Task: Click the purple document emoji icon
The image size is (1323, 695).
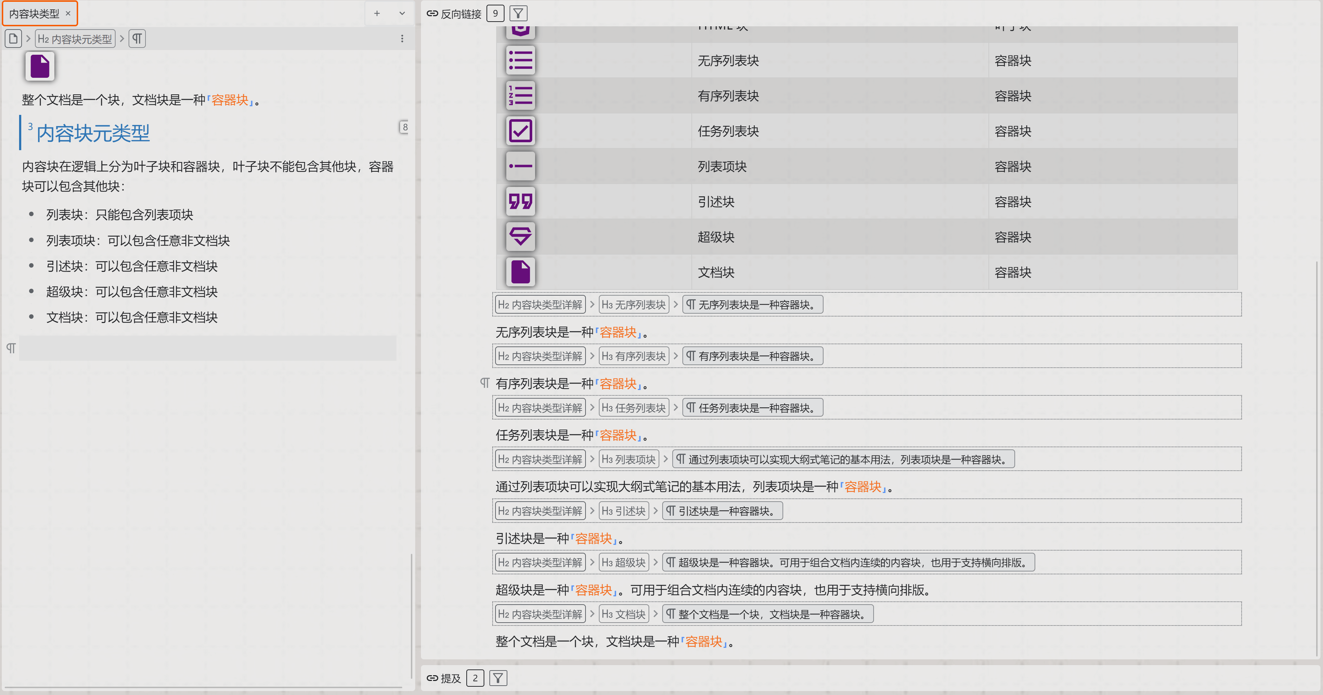Action: [x=40, y=66]
